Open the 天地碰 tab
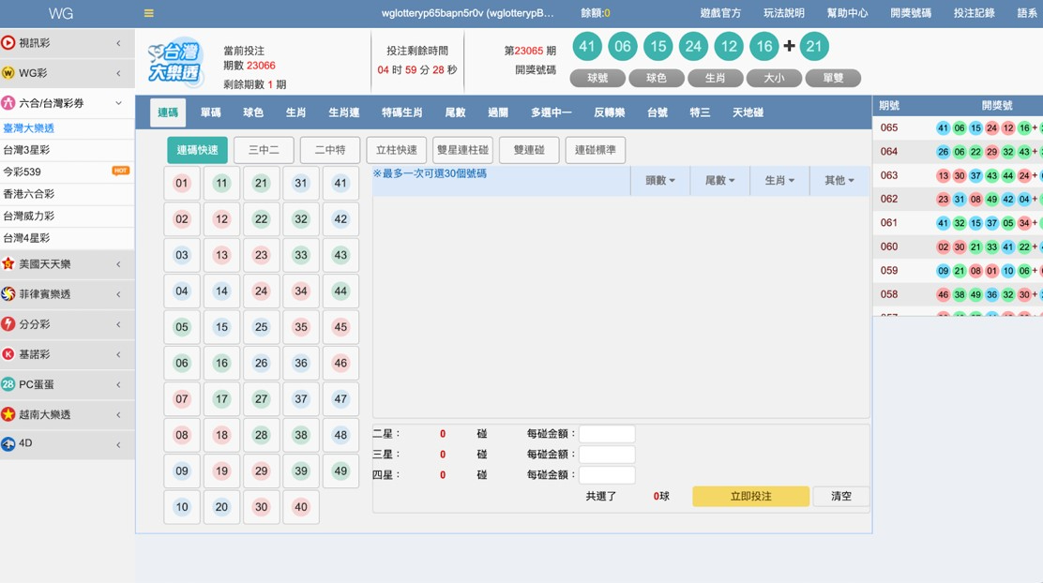The height and width of the screenshot is (583, 1043). pyautogui.click(x=748, y=112)
